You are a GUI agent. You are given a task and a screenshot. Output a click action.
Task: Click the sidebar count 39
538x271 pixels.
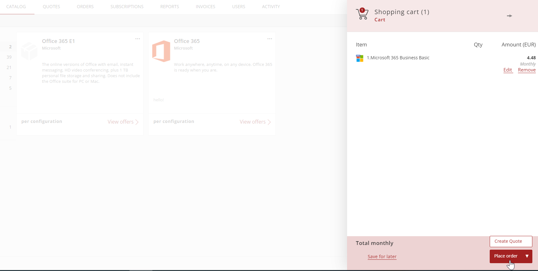pos(9,57)
